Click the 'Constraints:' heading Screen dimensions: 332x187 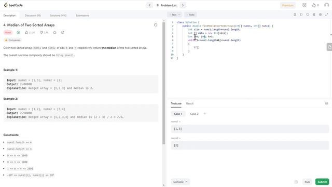pyautogui.click(x=11, y=135)
